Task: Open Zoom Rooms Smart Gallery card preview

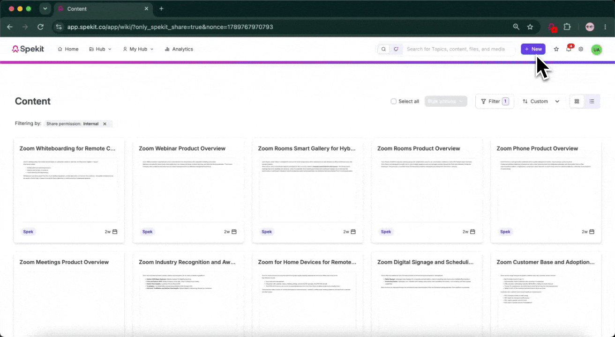Action: pos(307,191)
